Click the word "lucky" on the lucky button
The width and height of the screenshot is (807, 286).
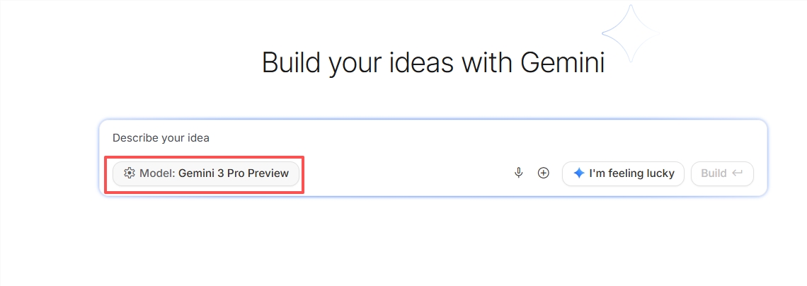(660, 173)
